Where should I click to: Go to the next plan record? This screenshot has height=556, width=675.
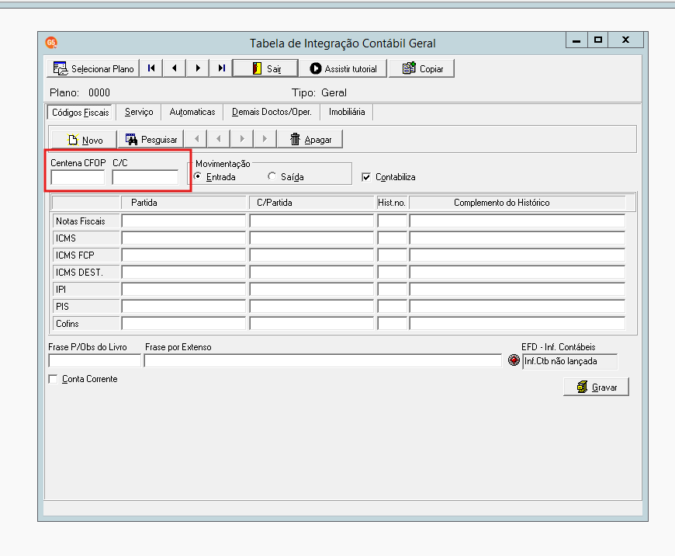coord(198,68)
